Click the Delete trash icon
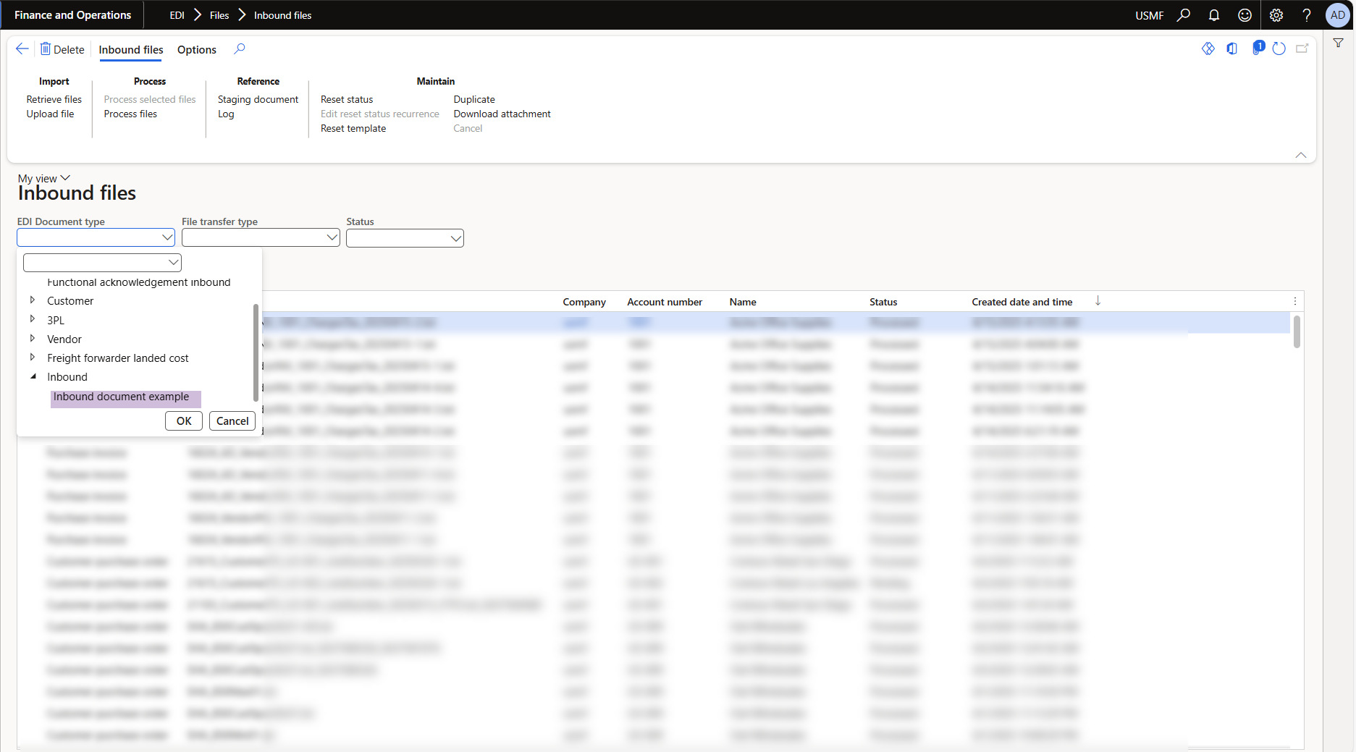The height and width of the screenshot is (752, 1356). 46,49
